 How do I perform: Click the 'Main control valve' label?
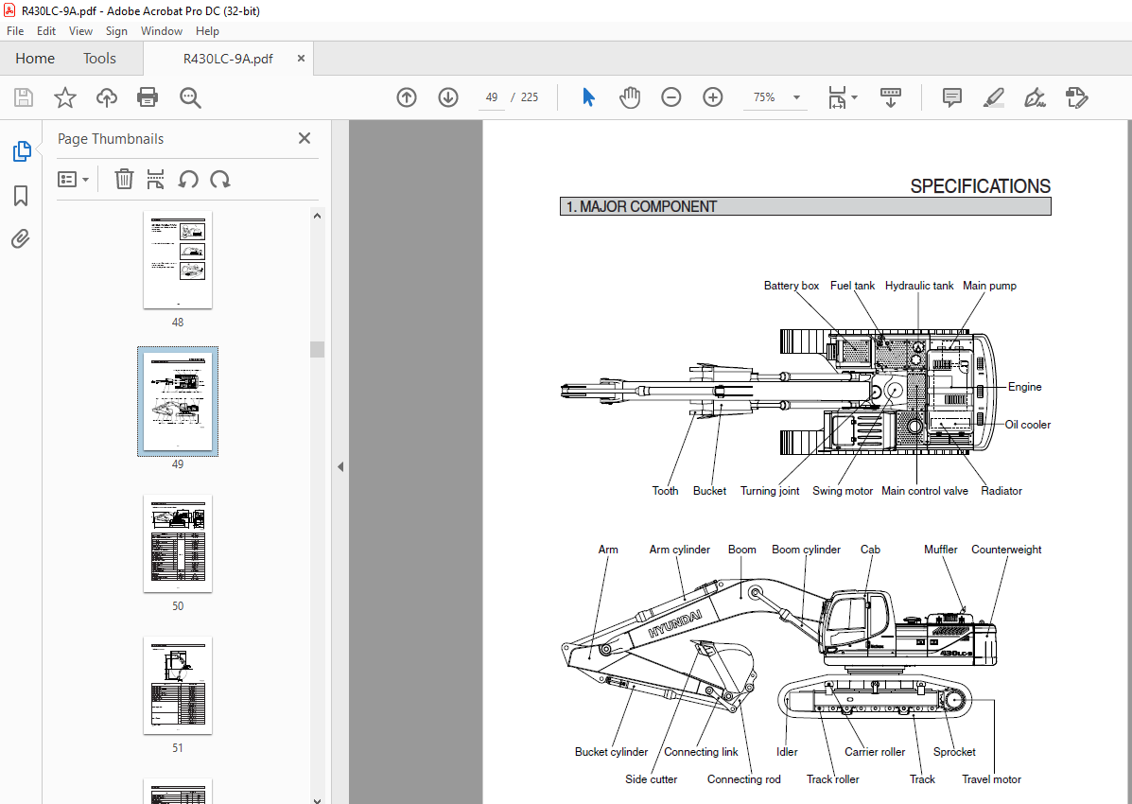tap(925, 491)
